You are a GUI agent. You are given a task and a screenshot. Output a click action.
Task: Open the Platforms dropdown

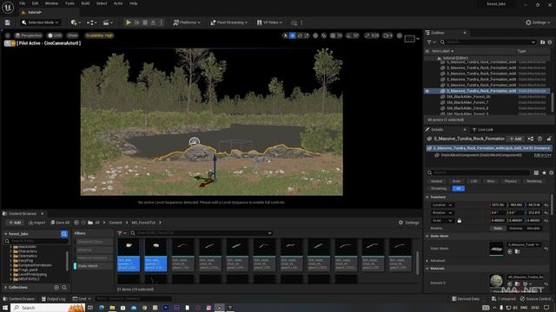(187, 23)
